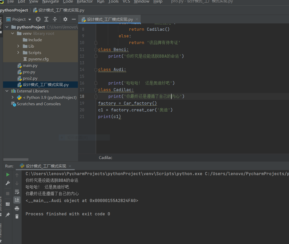Select the Locate Opened File icon in the Project toolbar
This screenshot has width=289, height=244.
38,19
